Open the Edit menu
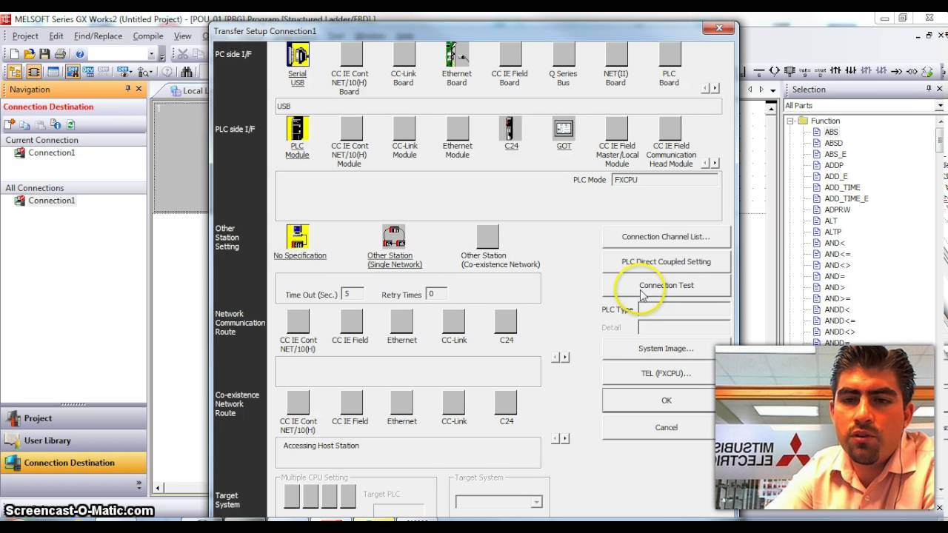 [x=56, y=36]
